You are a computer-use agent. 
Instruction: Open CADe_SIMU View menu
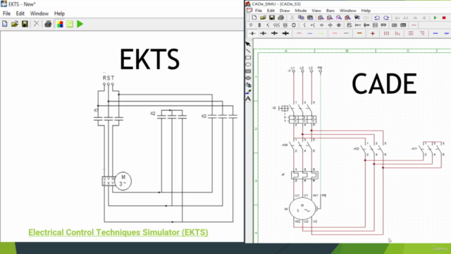click(x=316, y=11)
